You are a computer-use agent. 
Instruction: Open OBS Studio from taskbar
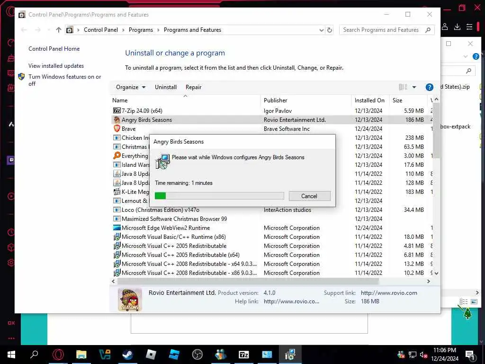[x=198, y=354]
